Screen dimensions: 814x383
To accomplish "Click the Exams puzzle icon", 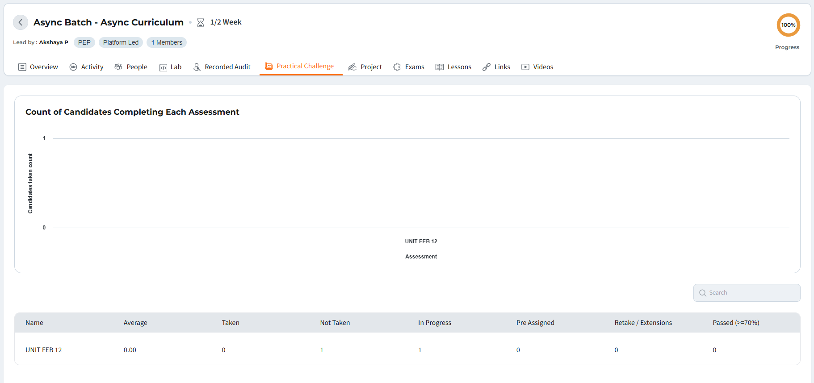I will pyautogui.click(x=397, y=67).
